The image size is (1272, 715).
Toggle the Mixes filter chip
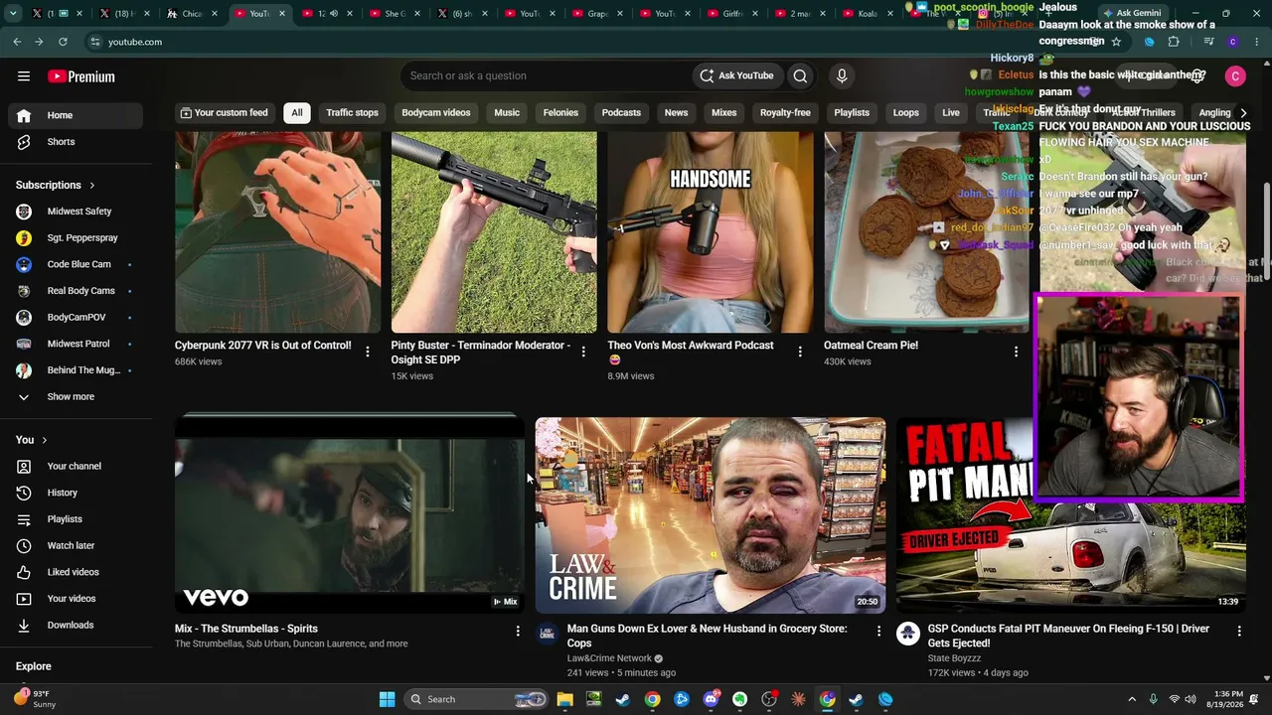[x=724, y=112]
